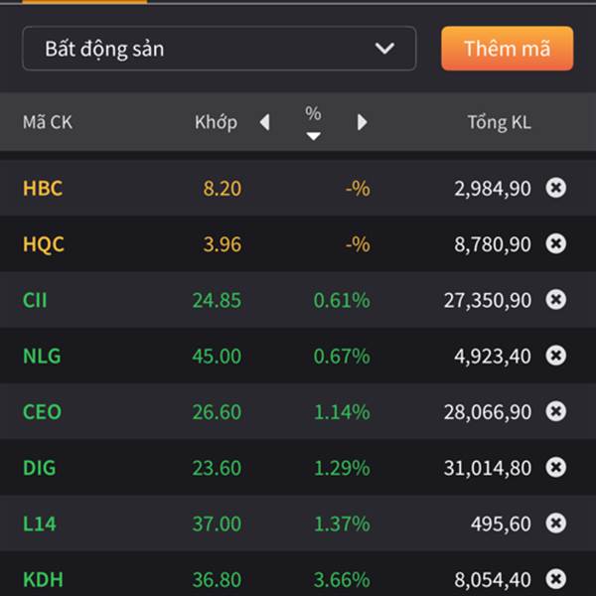
Task: Delete NLG row with X icon
Action: pyautogui.click(x=555, y=356)
